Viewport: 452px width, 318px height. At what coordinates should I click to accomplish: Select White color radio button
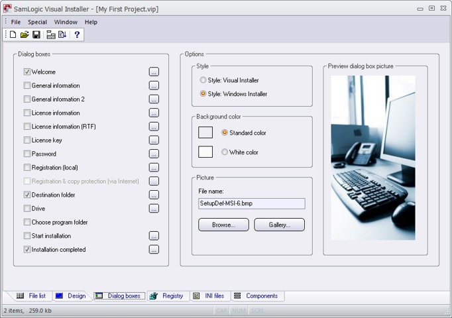pos(225,152)
